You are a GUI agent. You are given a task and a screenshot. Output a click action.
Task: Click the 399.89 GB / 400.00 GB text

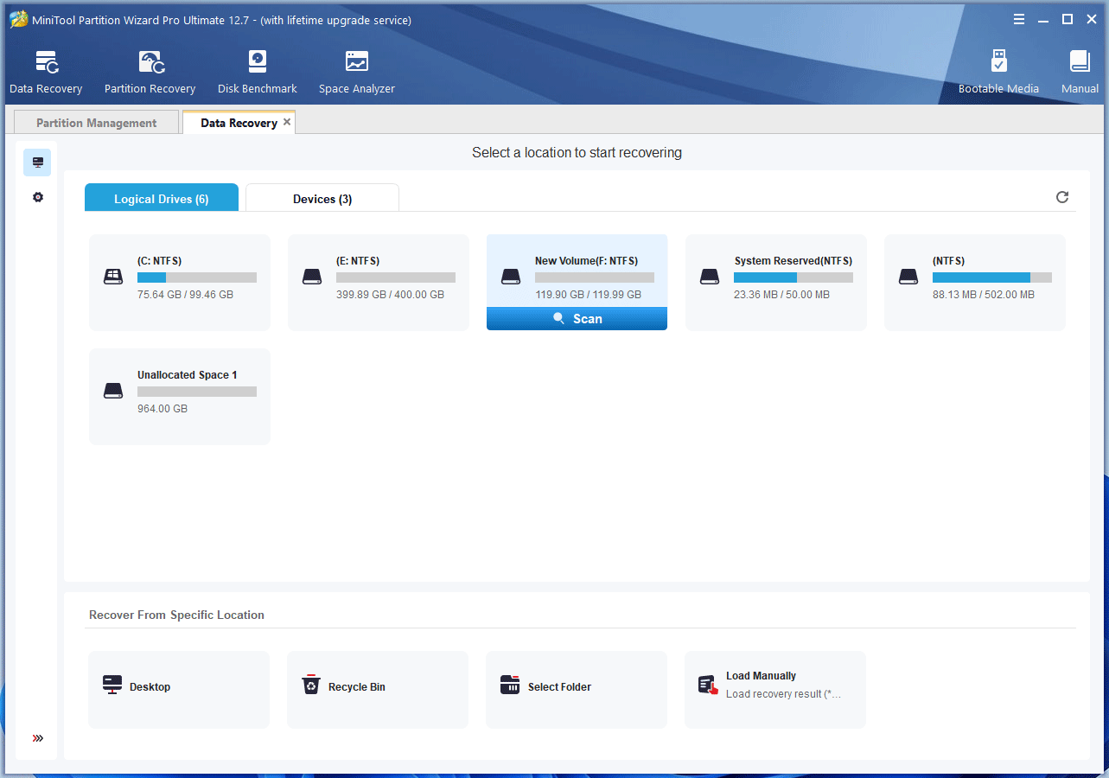coord(390,295)
